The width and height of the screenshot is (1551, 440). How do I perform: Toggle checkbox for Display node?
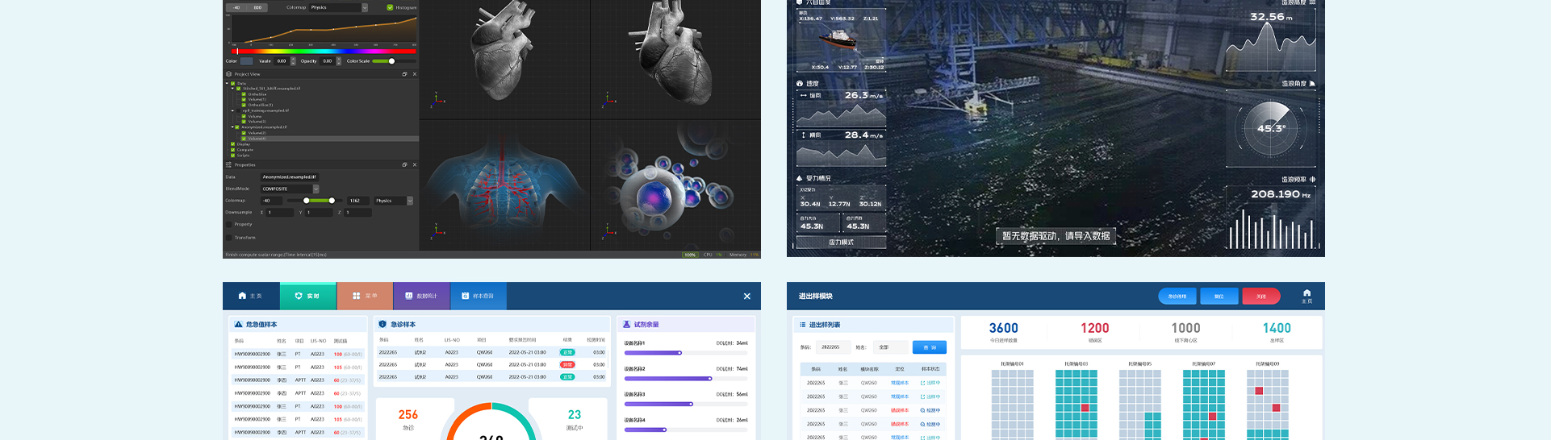(233, 144)
